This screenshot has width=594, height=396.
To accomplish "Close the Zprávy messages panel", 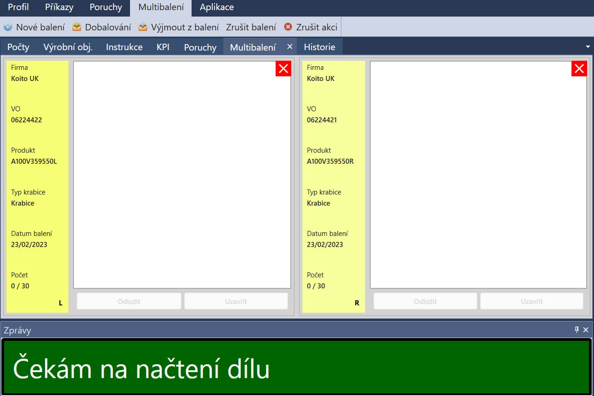I will [x=586, y=330].
